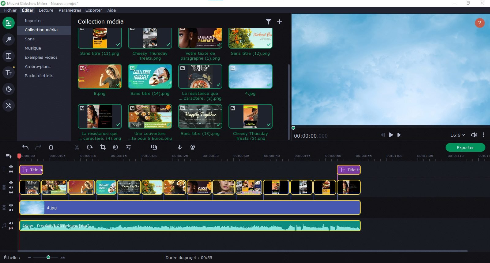The height and width of the screenshot is (263, 490).
Task: Click the microphone record voiceover icon
Action: click(180, 147)
